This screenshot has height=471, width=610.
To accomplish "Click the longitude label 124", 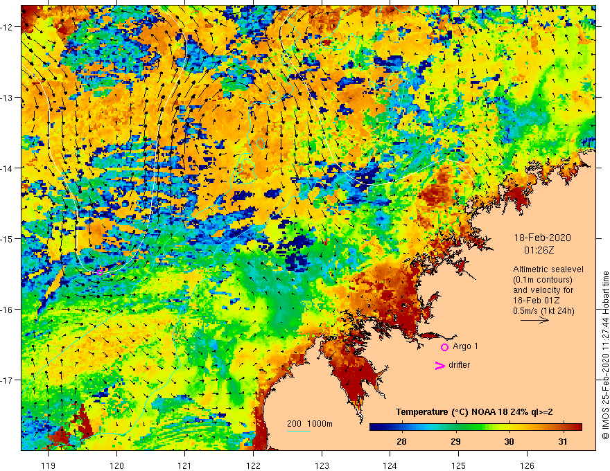I will tap(390, 465).
